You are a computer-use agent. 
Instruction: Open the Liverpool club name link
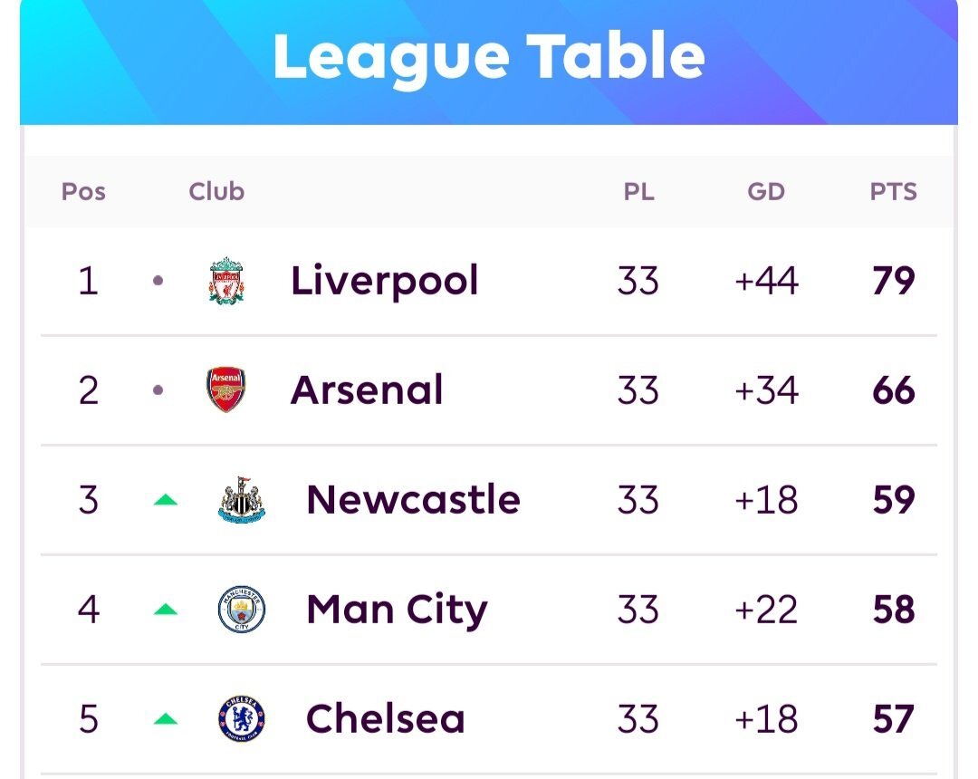point(384,281)
